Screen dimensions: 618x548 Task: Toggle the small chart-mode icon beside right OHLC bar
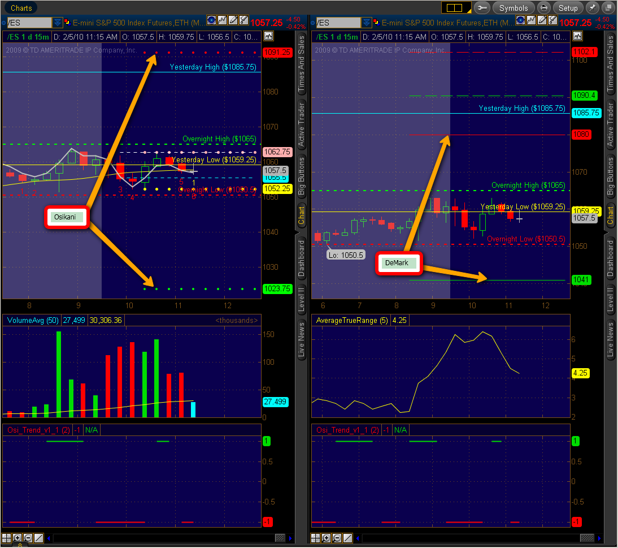(x=577, y=37)
